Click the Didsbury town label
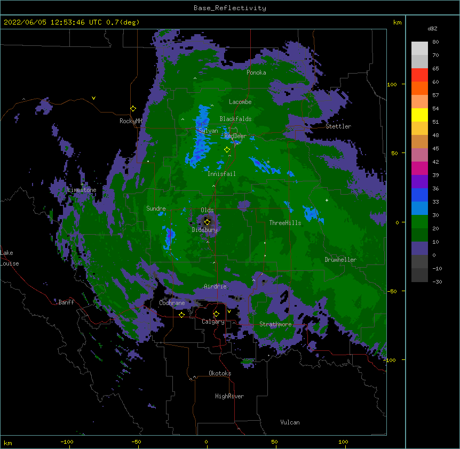The image size is (460, 449). pyautogui.click(x=205, y=230)
